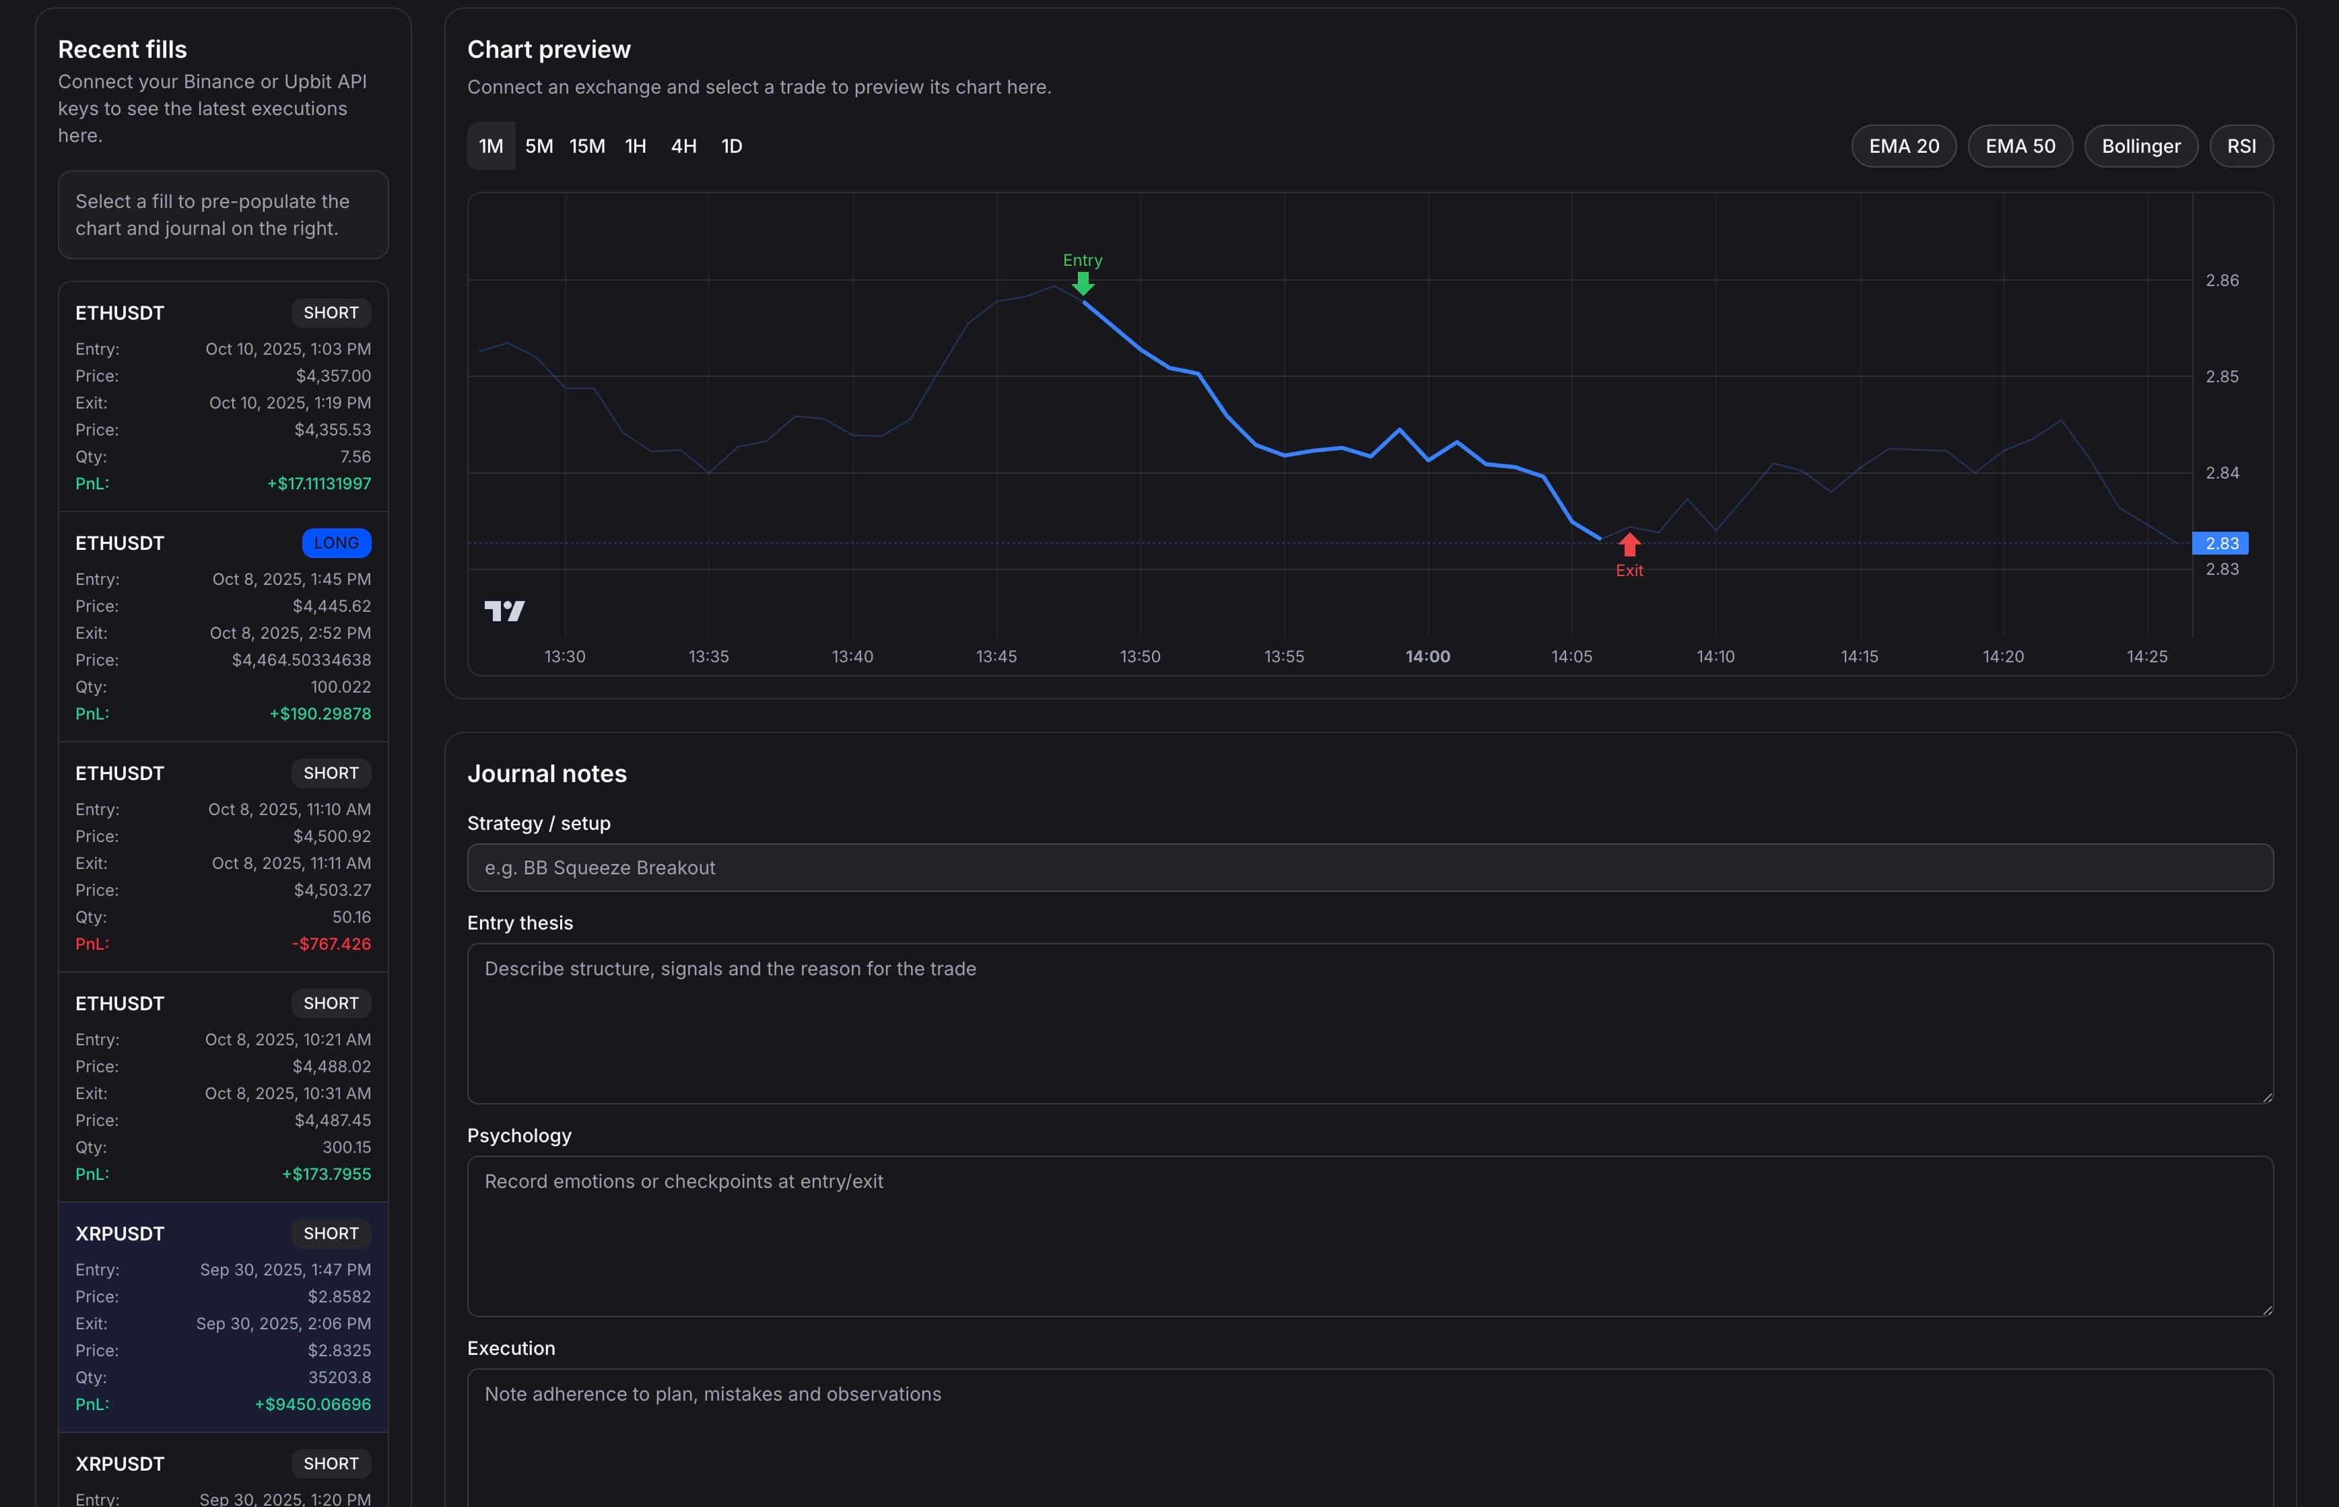Click the selected XRPUSDT fill with +$9450 PnL
This screenshot has width=2339, height=1507.
tap(223, 1316)
